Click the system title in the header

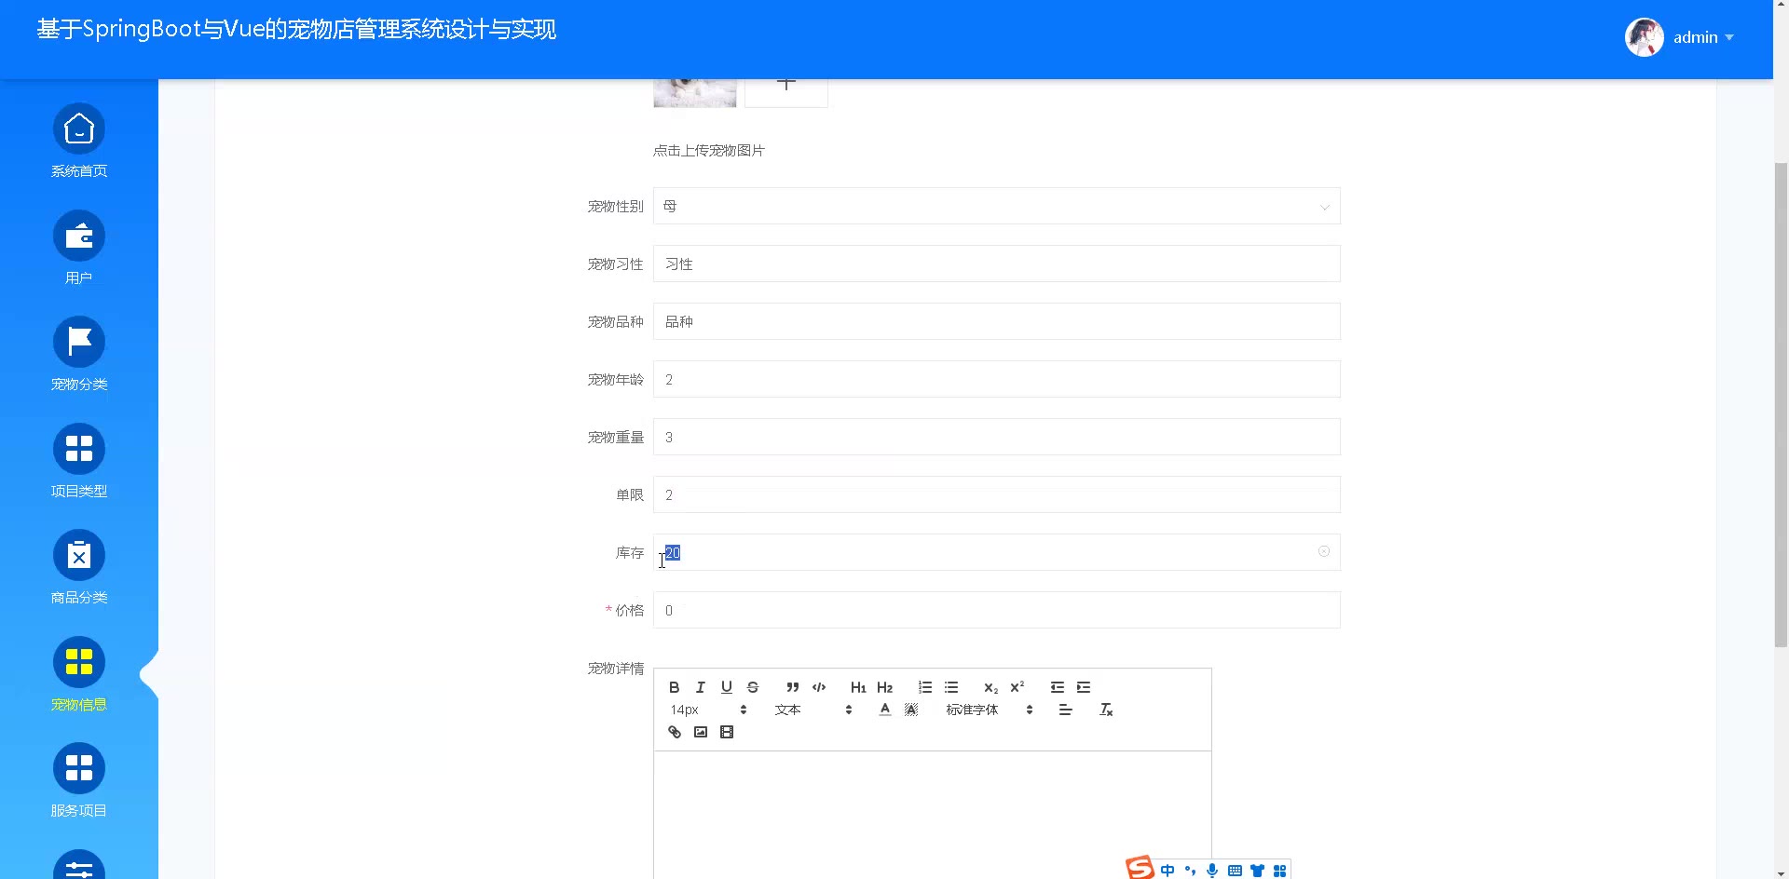coord(296,30)
